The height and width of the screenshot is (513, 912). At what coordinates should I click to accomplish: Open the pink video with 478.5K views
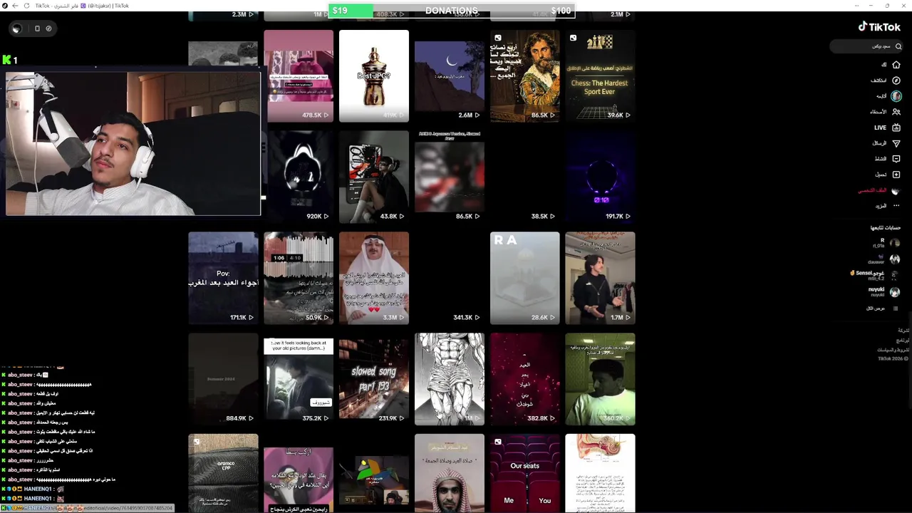[x=299, y=76]
